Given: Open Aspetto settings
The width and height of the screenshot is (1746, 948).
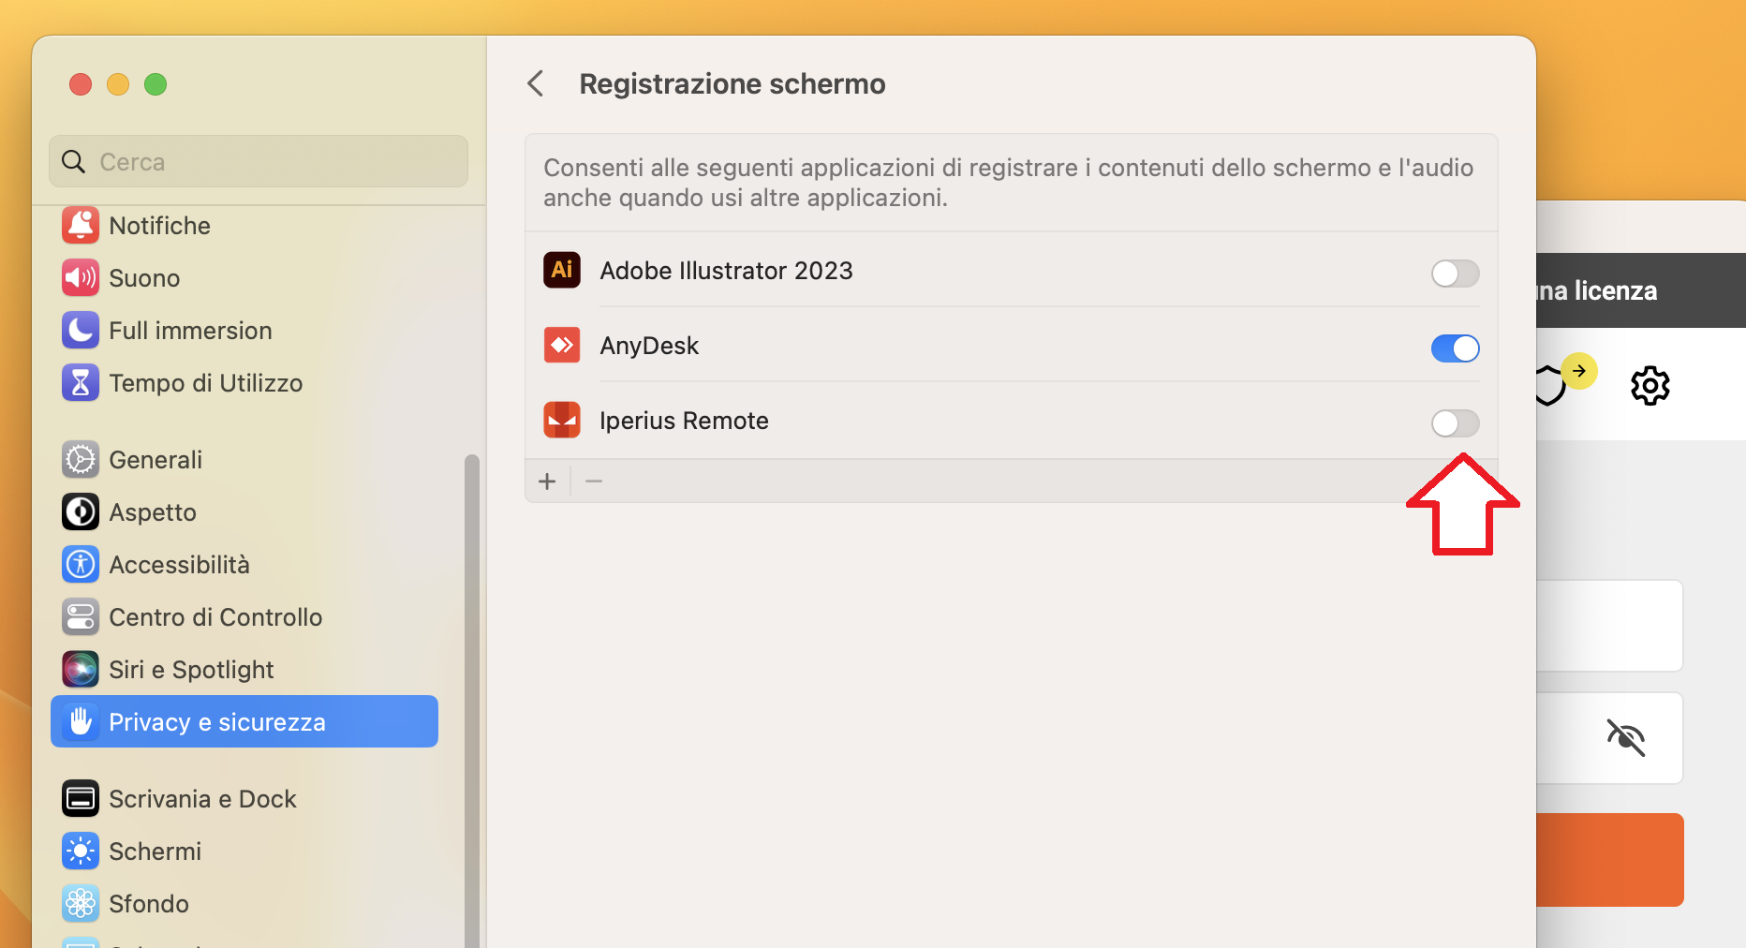Looking at the screenshot, I should click(244, 512).
